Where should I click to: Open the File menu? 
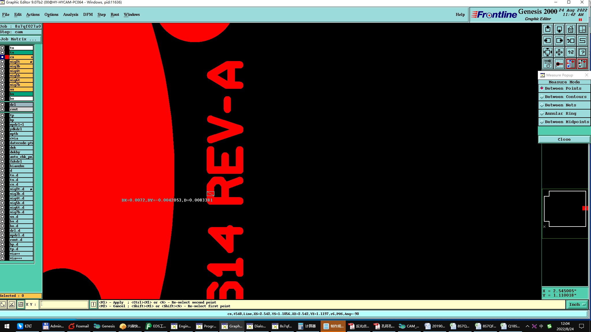point(5,15)
